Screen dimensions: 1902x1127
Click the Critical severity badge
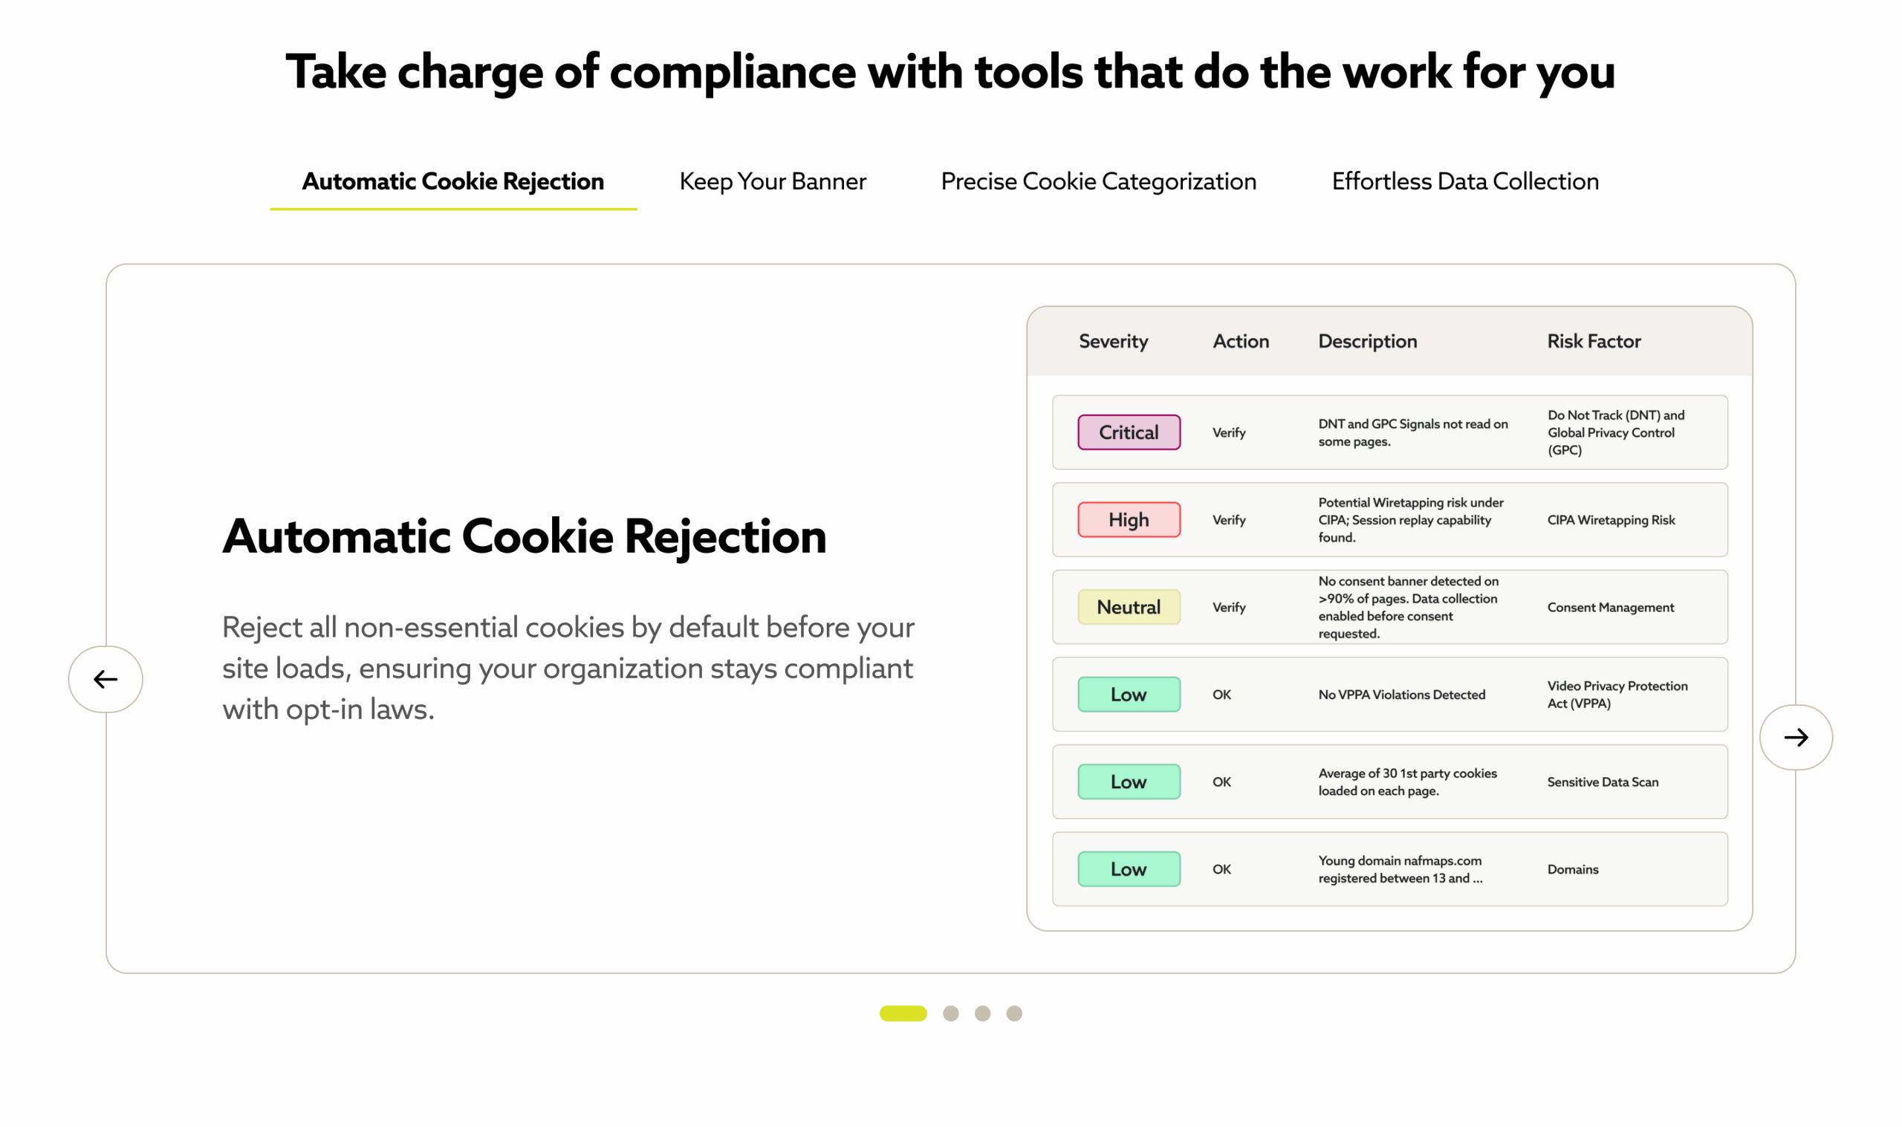coord(1129,432)
